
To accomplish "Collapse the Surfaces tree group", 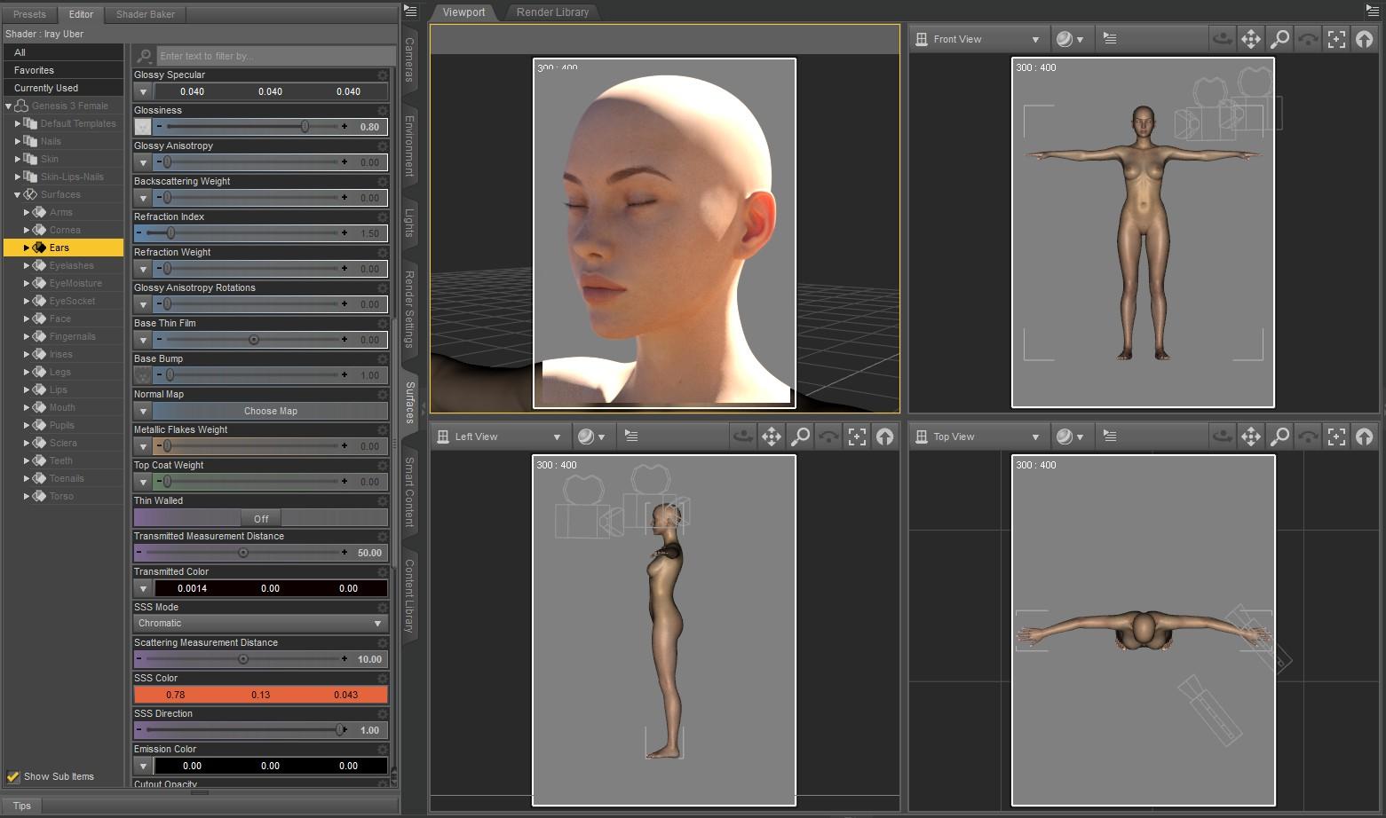I will pos(18,194).
